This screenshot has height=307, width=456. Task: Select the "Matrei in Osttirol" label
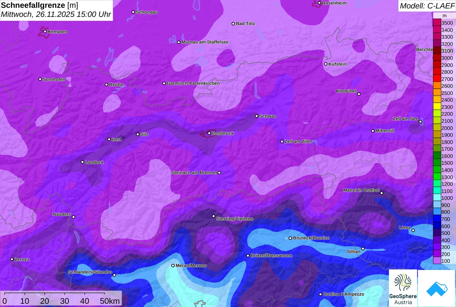click(361, 190)
